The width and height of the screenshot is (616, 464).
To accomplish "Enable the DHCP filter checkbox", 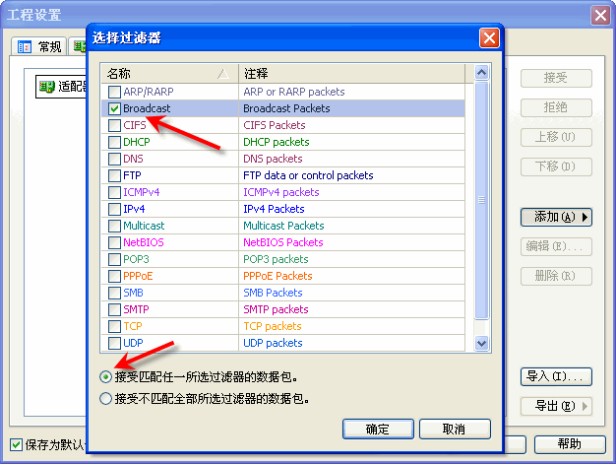I will coord(114,142).
